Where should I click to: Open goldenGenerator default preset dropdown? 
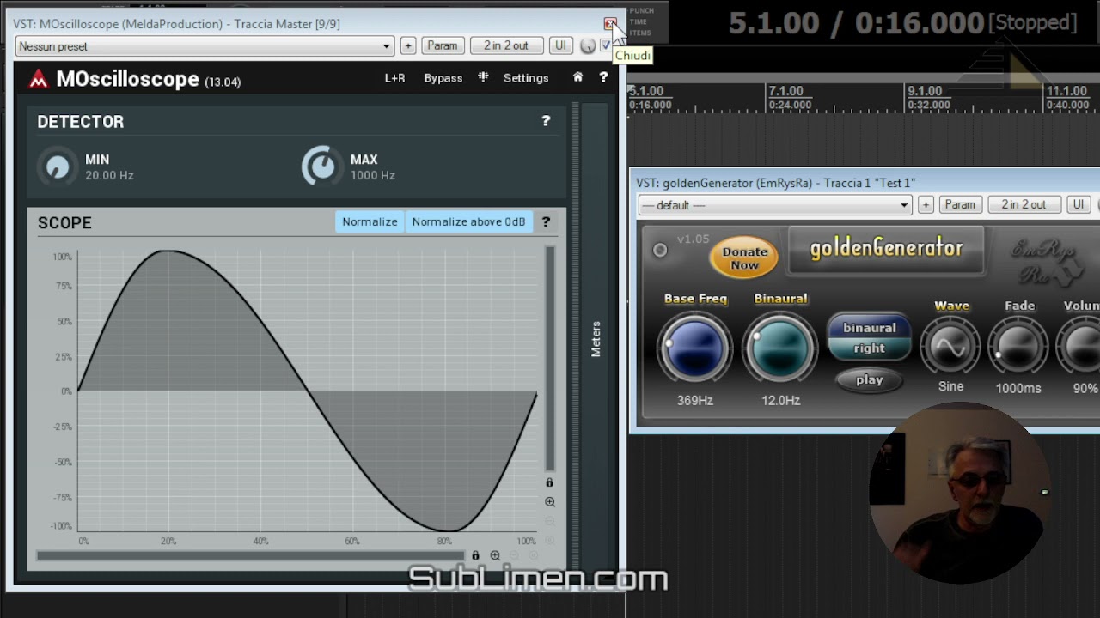pos(774,205)
